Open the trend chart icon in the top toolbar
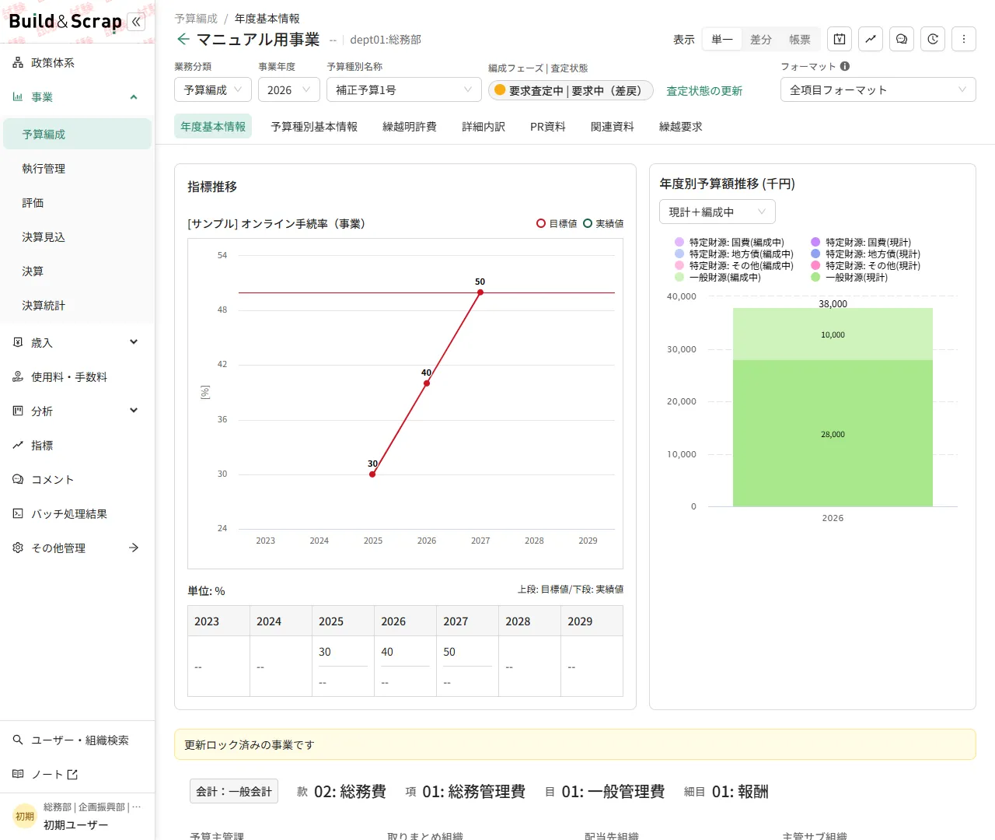Viewport: 995px width, 840px height. [871, 39]
